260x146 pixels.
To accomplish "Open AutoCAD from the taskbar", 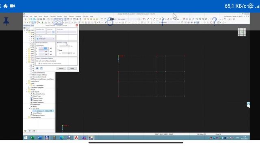I will 76,138.
